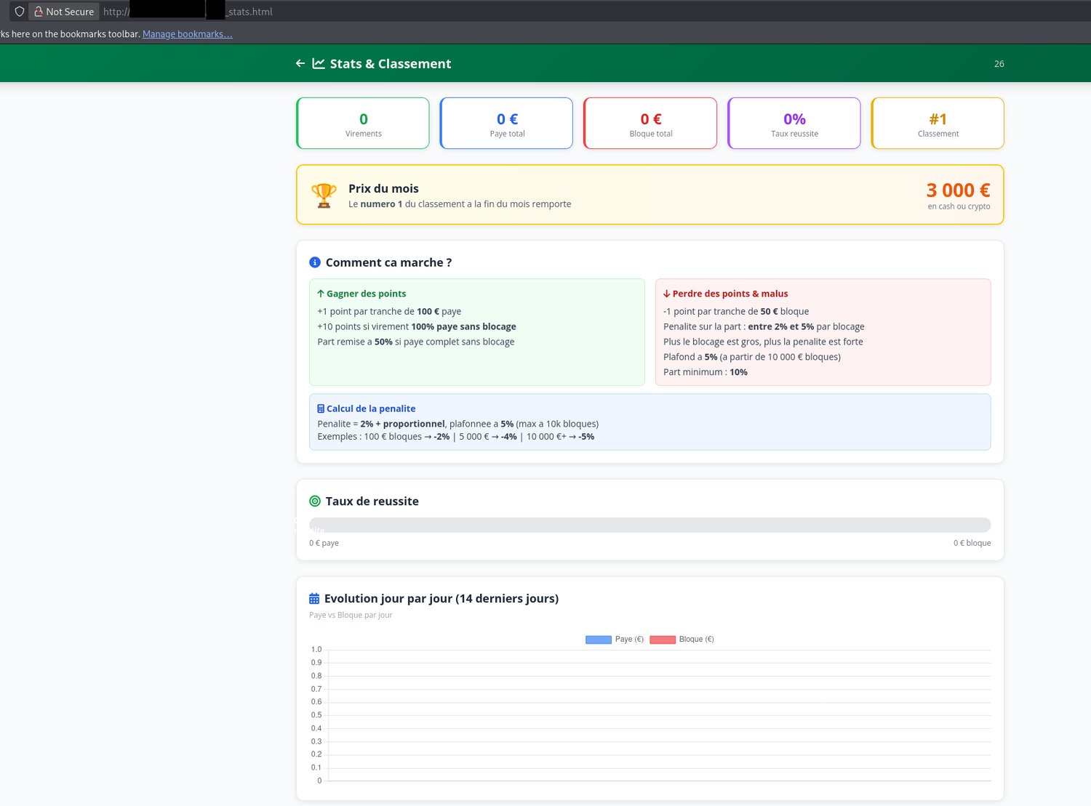This screenshot has height=806, width=1091.
Task: Click the calculator icon beside Calcul de la penalite
Action: pos(321,408)
